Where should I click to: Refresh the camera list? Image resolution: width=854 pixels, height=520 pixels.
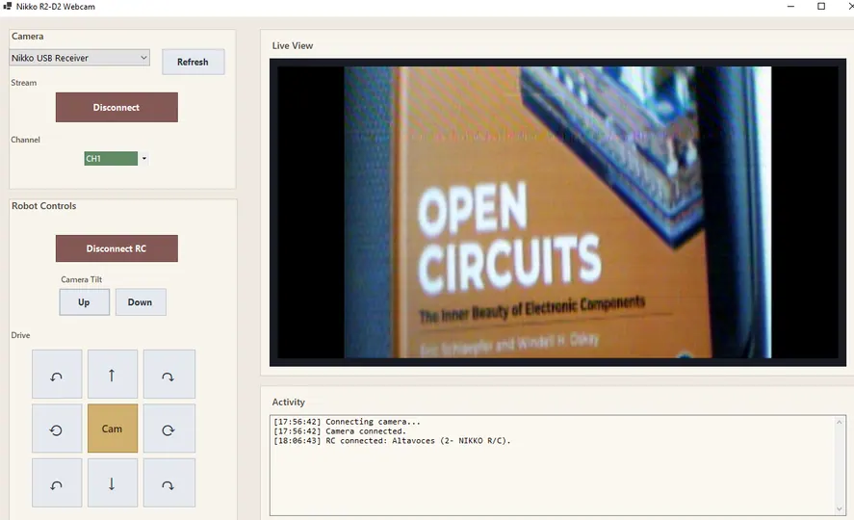(193, 62)
